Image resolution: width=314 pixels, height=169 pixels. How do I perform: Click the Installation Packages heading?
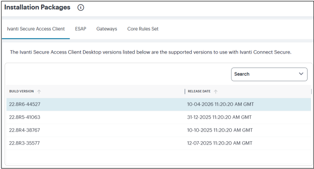click(x=37, y=7)
